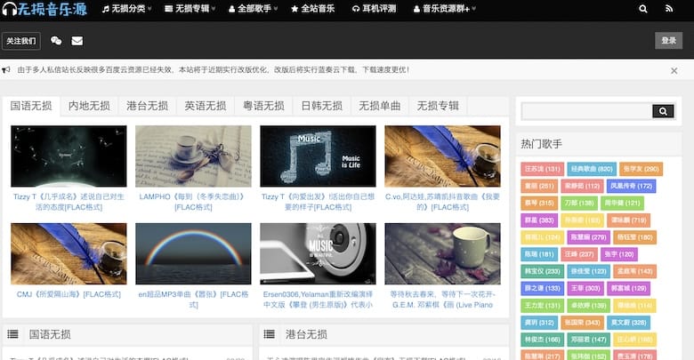This screenshot has width=694, height=360.
Task: Click the 登录 login button
Action: (668, 41)
